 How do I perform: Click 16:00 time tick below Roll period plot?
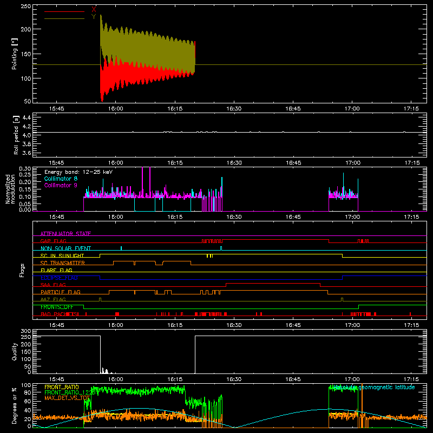click(116, 163)
